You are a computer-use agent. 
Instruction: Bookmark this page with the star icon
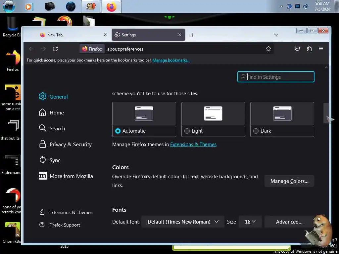[x=268, y=49]
